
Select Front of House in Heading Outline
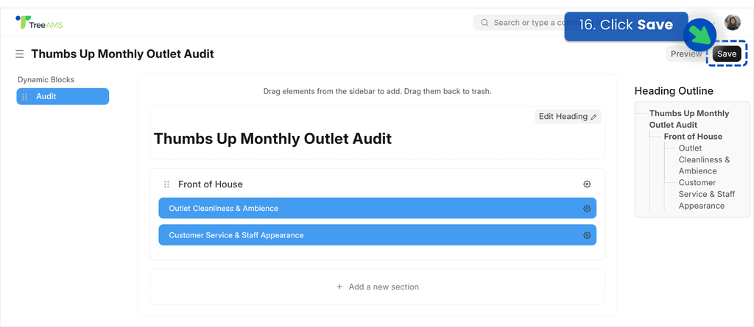693,137
